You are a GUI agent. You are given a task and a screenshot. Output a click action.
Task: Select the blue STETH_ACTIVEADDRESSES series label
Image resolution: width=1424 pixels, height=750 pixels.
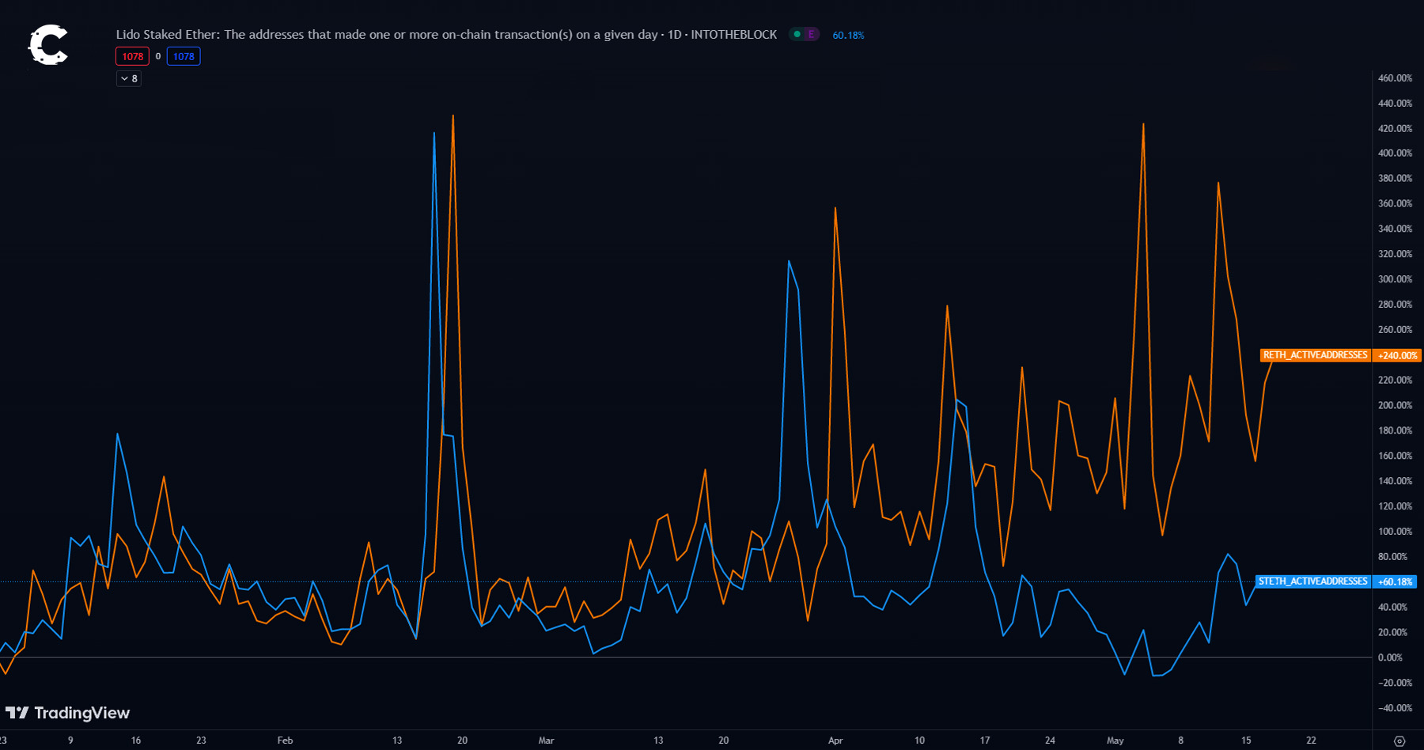(x=1312, y=581)
